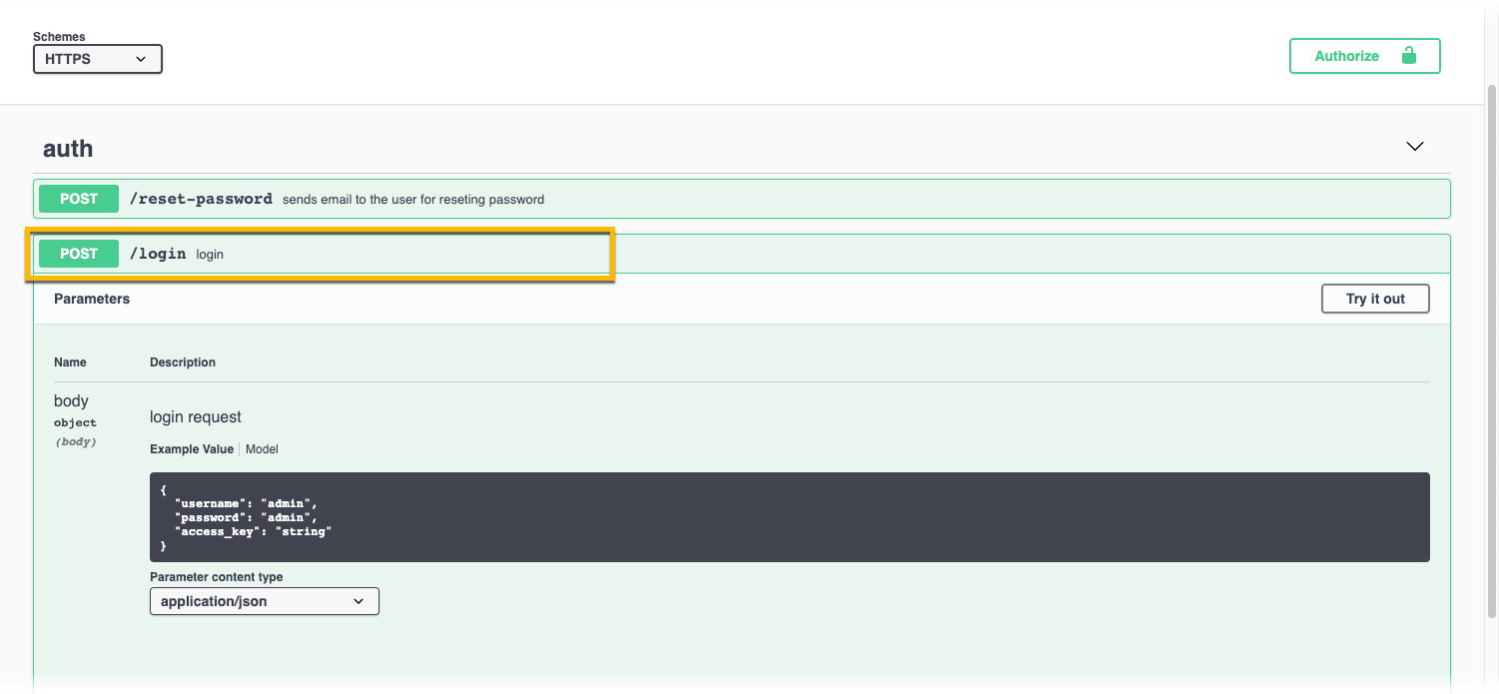1499x694 pixels.
Task: Click the lock icon inside Authorize
Action: click(x=1409, y=56)
